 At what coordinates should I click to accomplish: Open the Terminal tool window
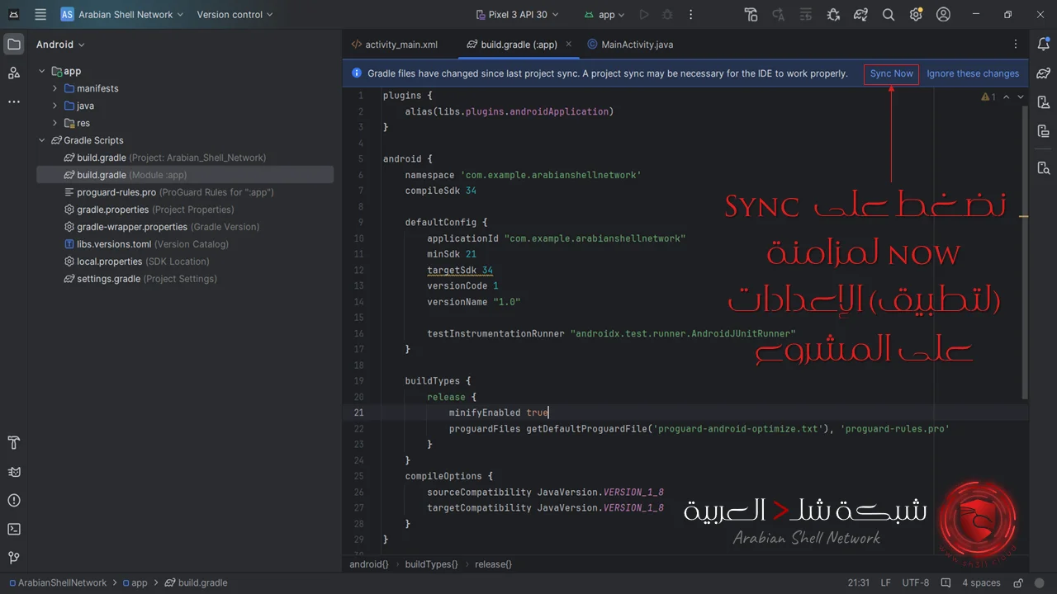click(x=14, y=530)
